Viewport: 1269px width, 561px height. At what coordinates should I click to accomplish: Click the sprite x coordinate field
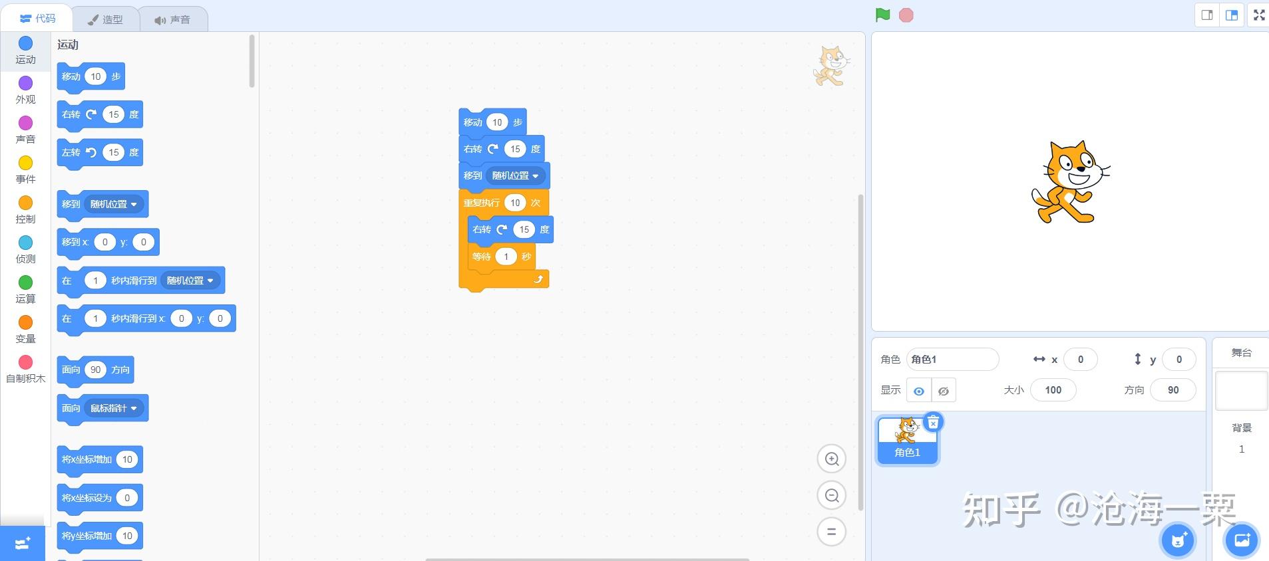click(x=1080, y=360)
